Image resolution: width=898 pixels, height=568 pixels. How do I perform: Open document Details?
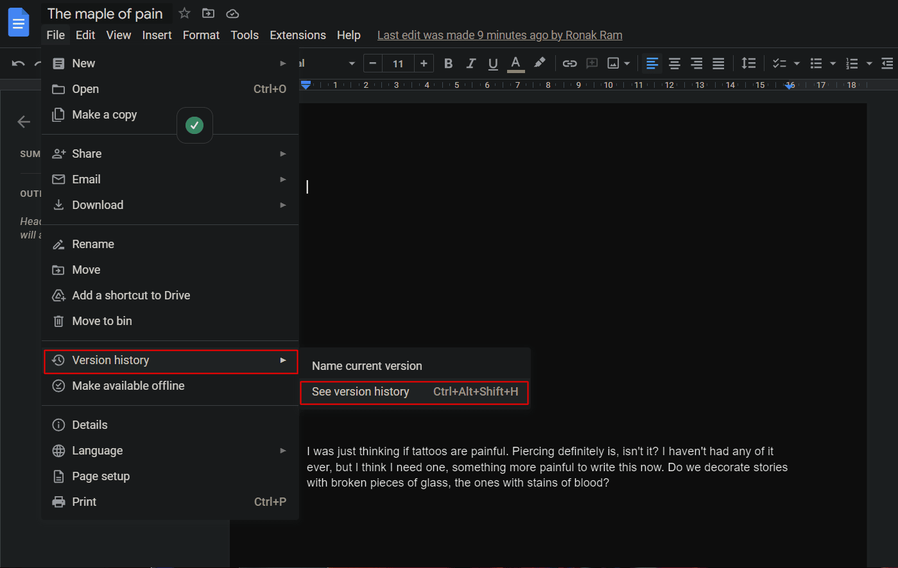170,425
